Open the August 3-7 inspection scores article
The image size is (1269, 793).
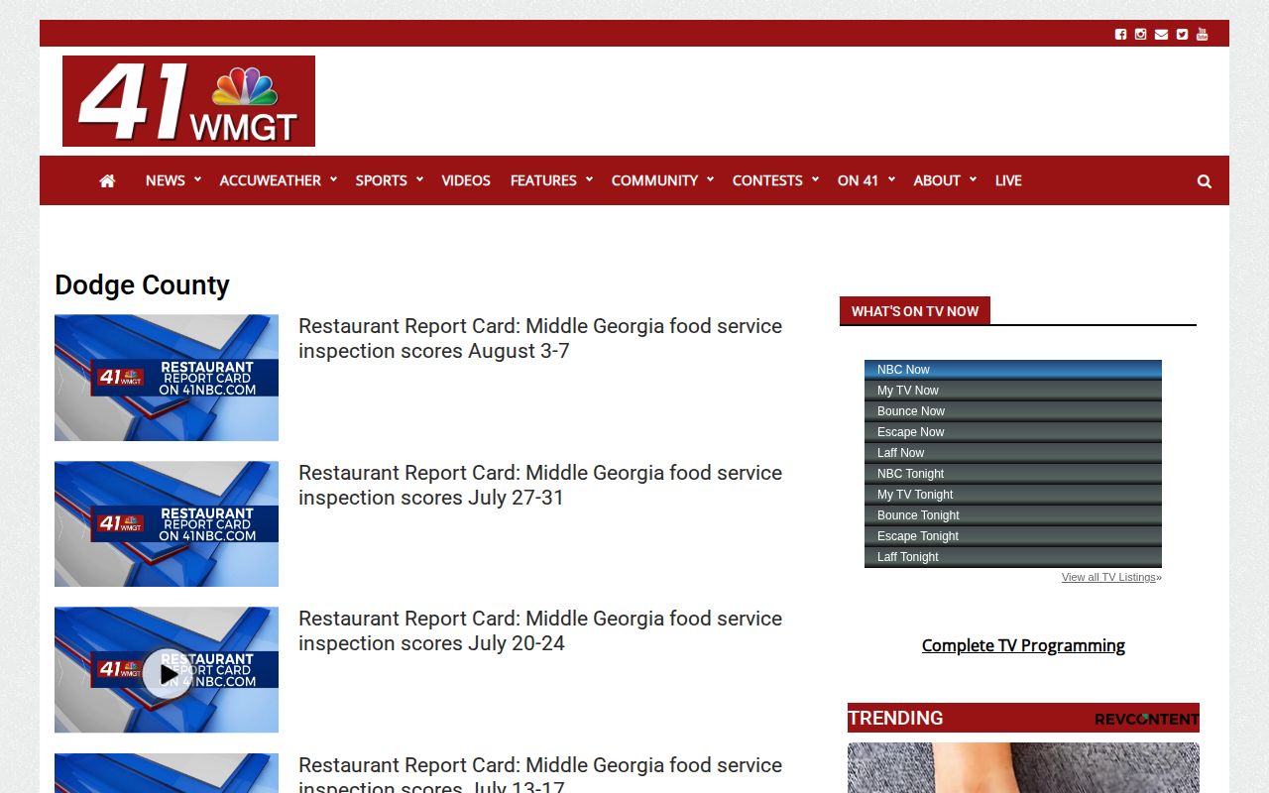point(540,338)
